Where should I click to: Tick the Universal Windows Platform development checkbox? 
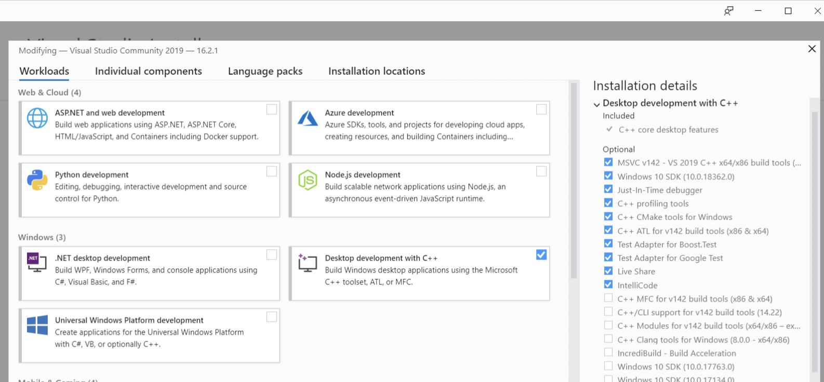pos(272,317)
